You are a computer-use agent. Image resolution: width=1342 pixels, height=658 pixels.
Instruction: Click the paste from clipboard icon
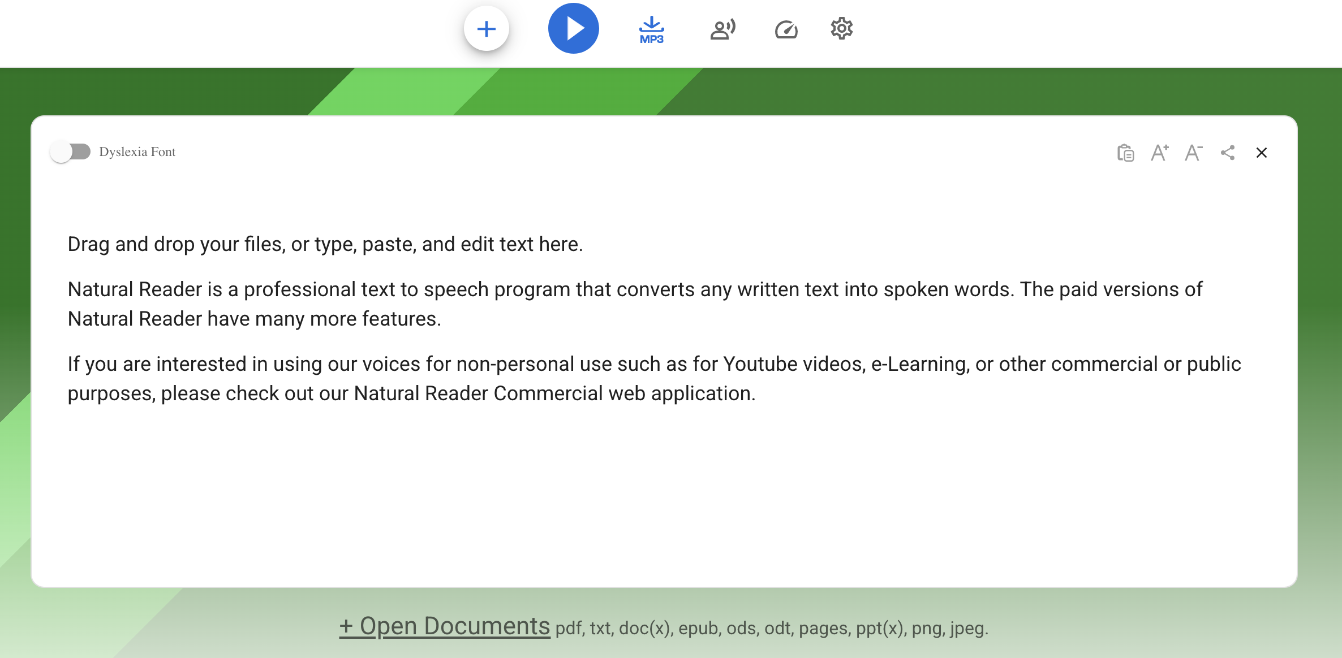click(x=1125, y=153)
